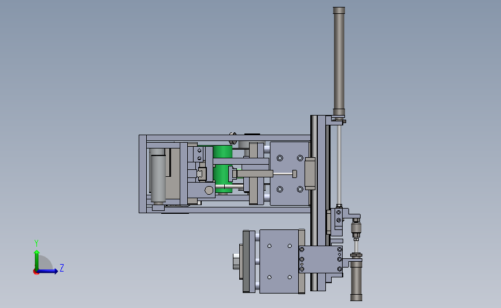Click the "Y" axis label
Screen dimensions: 501x308
36,243
